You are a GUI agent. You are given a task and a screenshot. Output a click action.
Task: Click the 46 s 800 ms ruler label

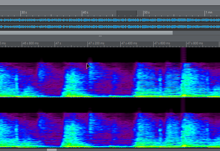tap(31, 43)
